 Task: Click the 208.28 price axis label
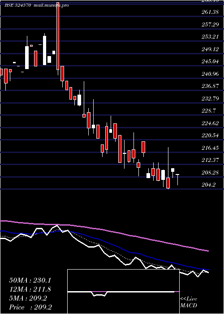coord(210,173)
